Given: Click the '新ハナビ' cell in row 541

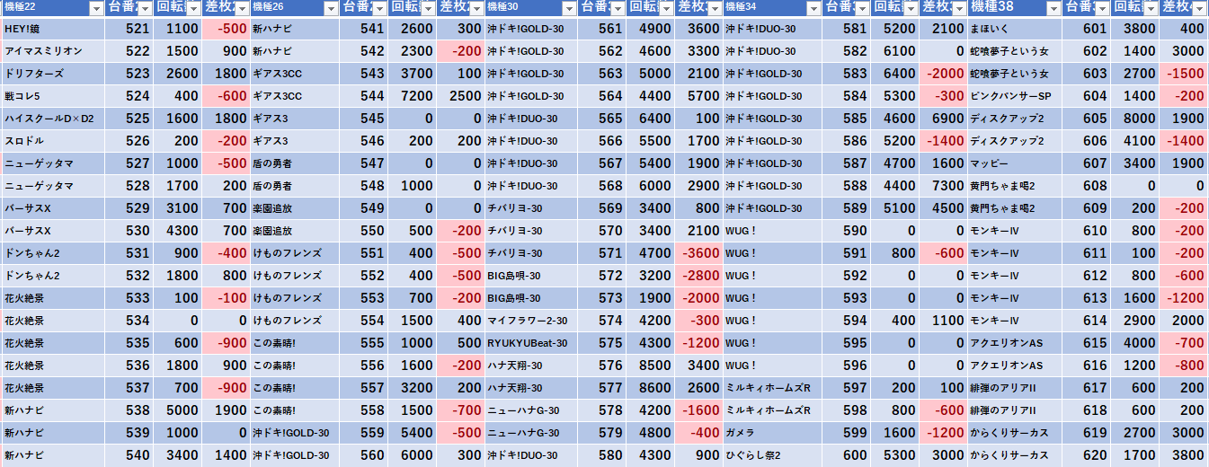Looking at the screenshot, I should [296, 29].
